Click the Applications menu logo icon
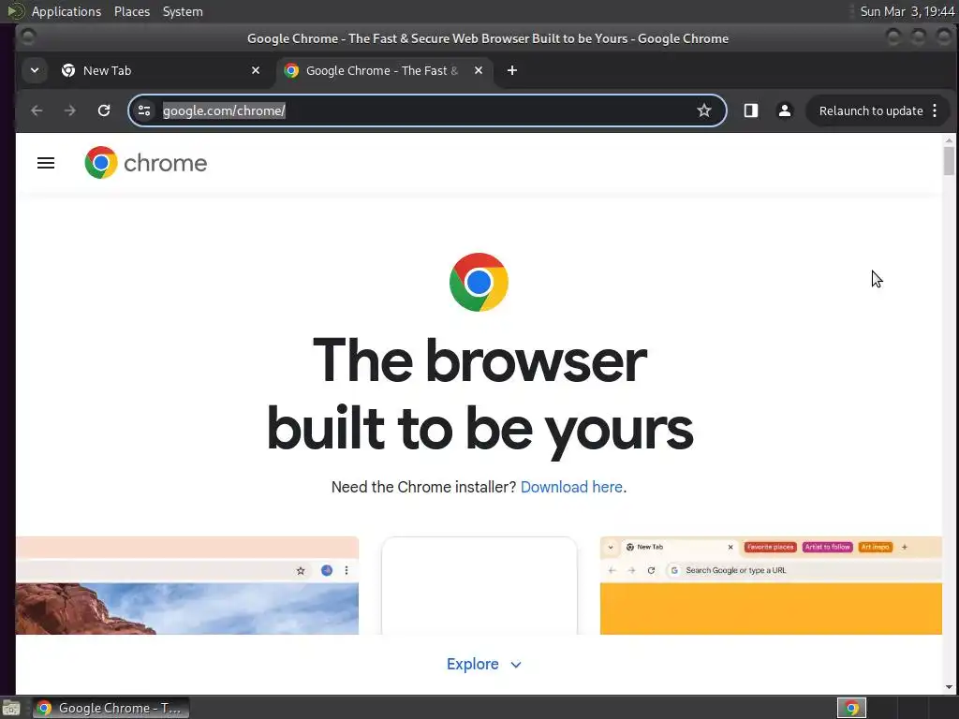 (15, 11)
